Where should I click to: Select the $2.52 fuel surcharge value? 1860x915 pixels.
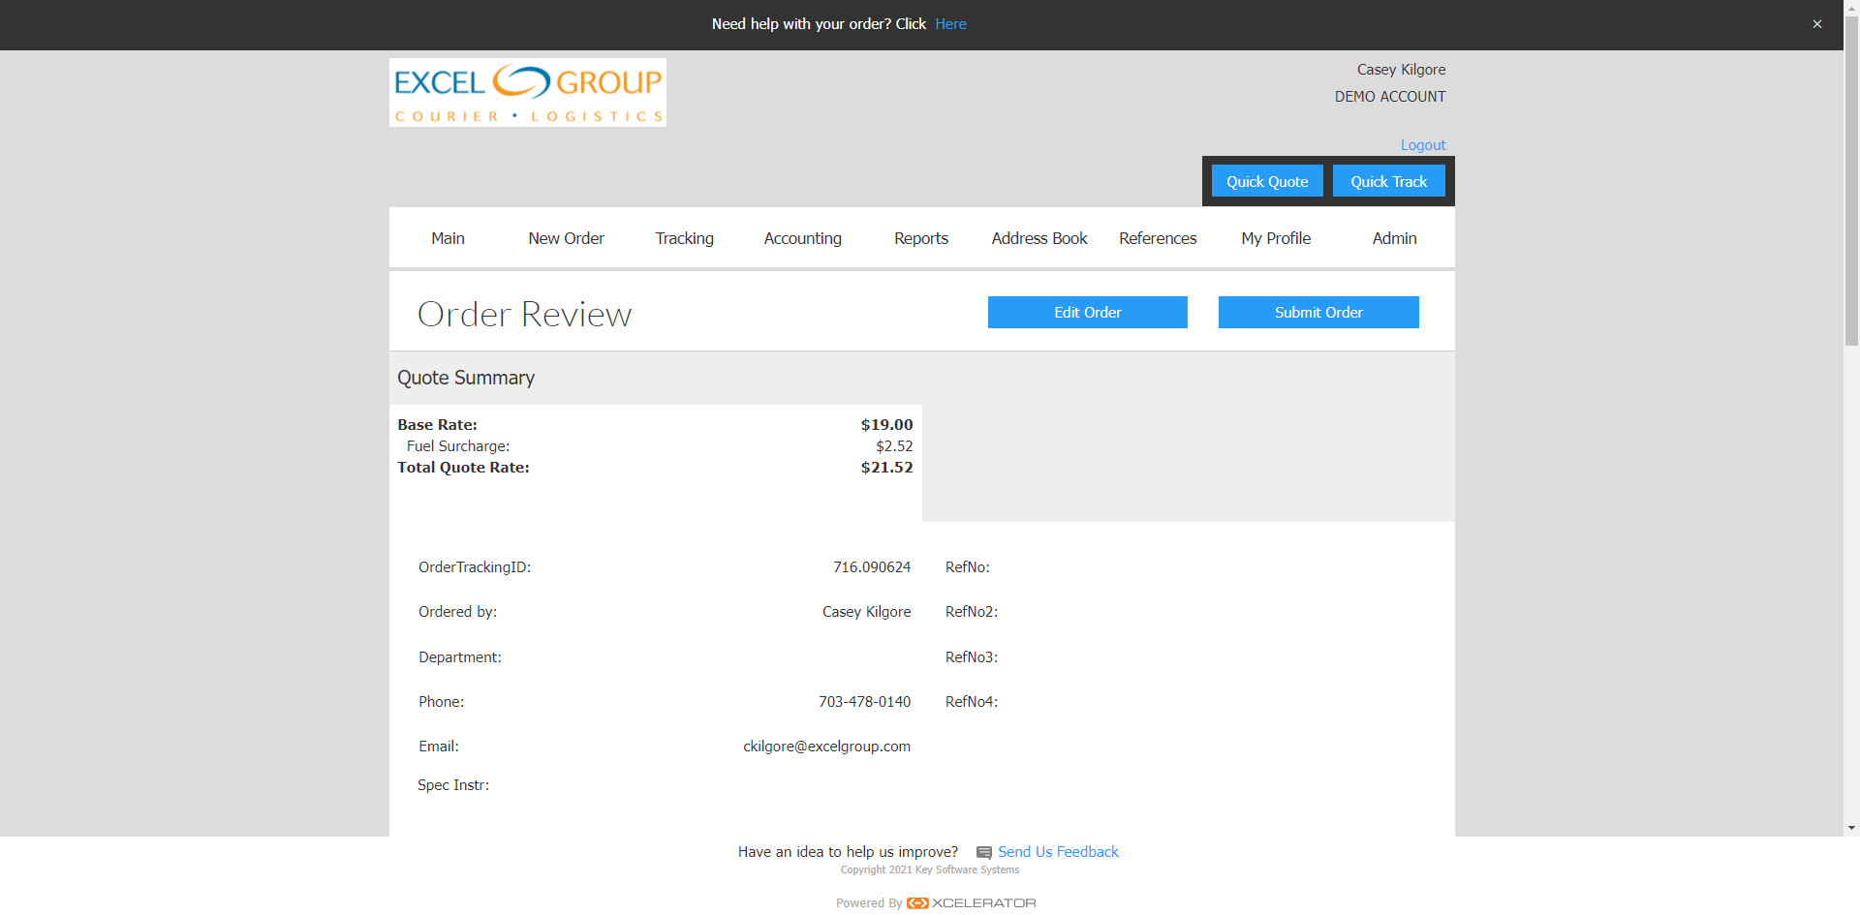[x=894, y=446]
